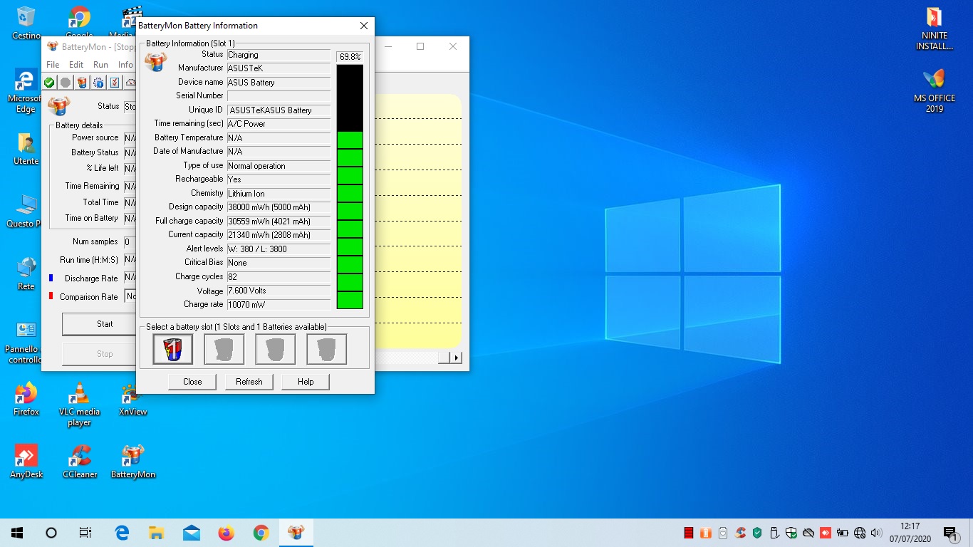The height and width of the screenshot is (547, 973).
Task: Open BatteryMon desktop shortcut
Action: point(132,462)
